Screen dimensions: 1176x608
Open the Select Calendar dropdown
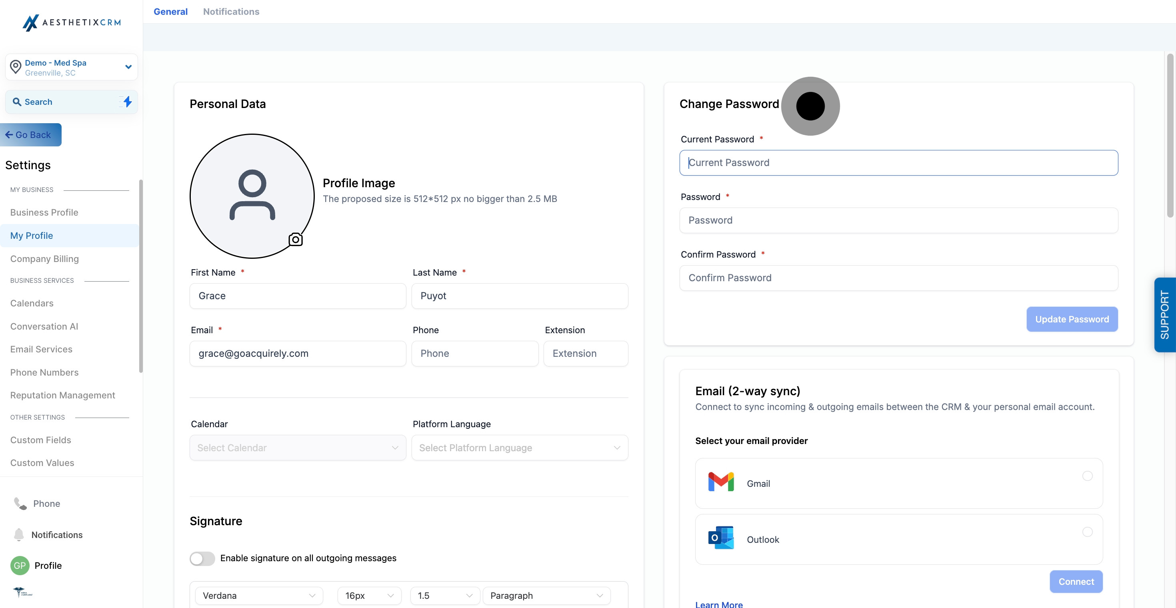point(298,447)
